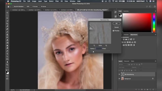Open the Select menu
This screenshot has height=91, width=162.
pos(51,1)
